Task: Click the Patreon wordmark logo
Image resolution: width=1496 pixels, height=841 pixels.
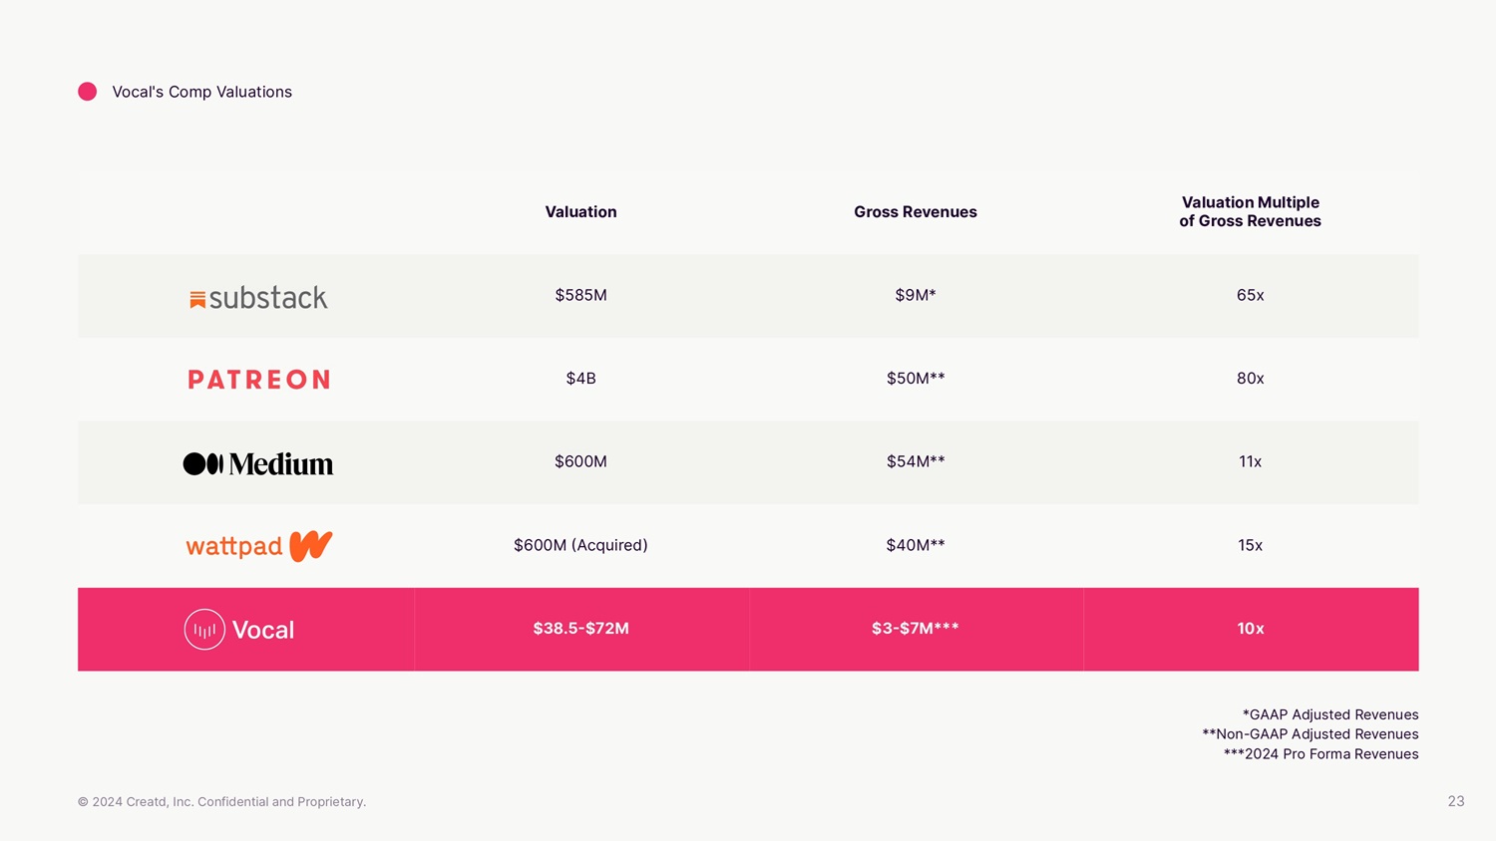Action: tap(258, 380)
